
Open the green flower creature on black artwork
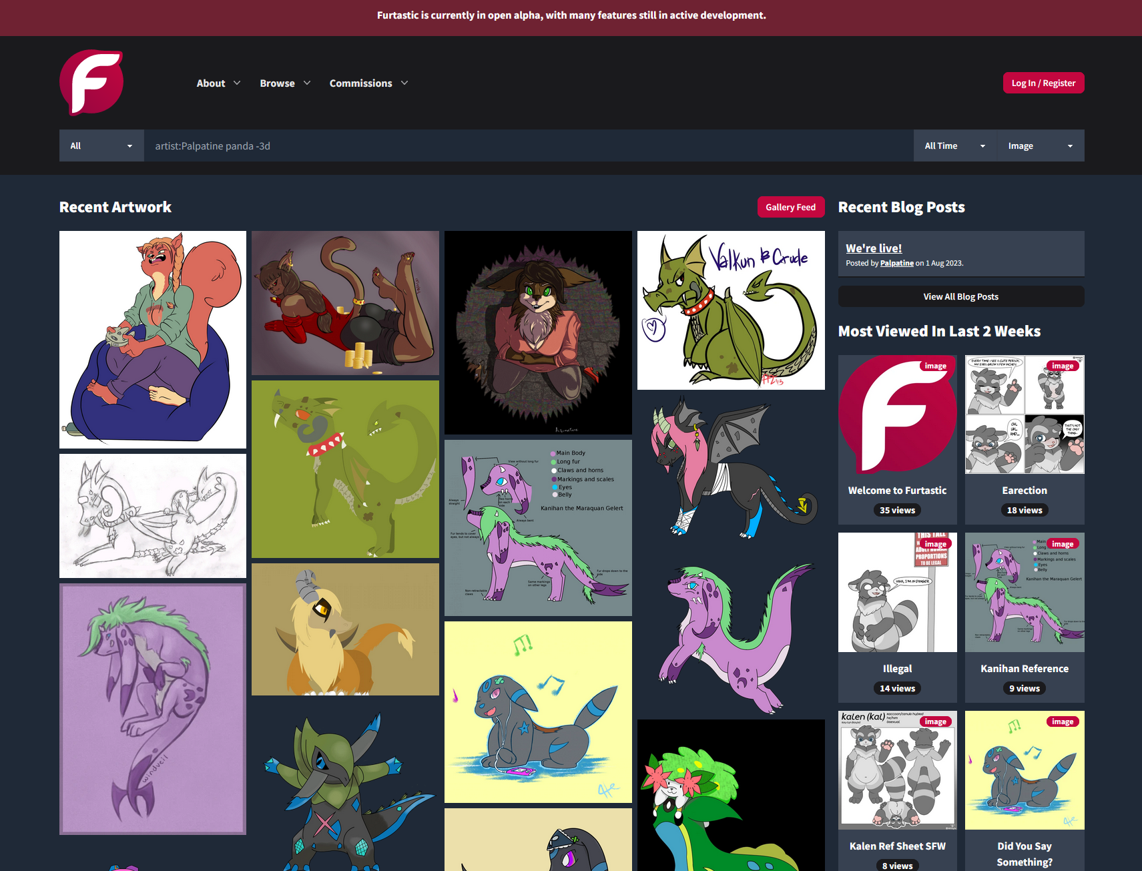tap(731, 796)
